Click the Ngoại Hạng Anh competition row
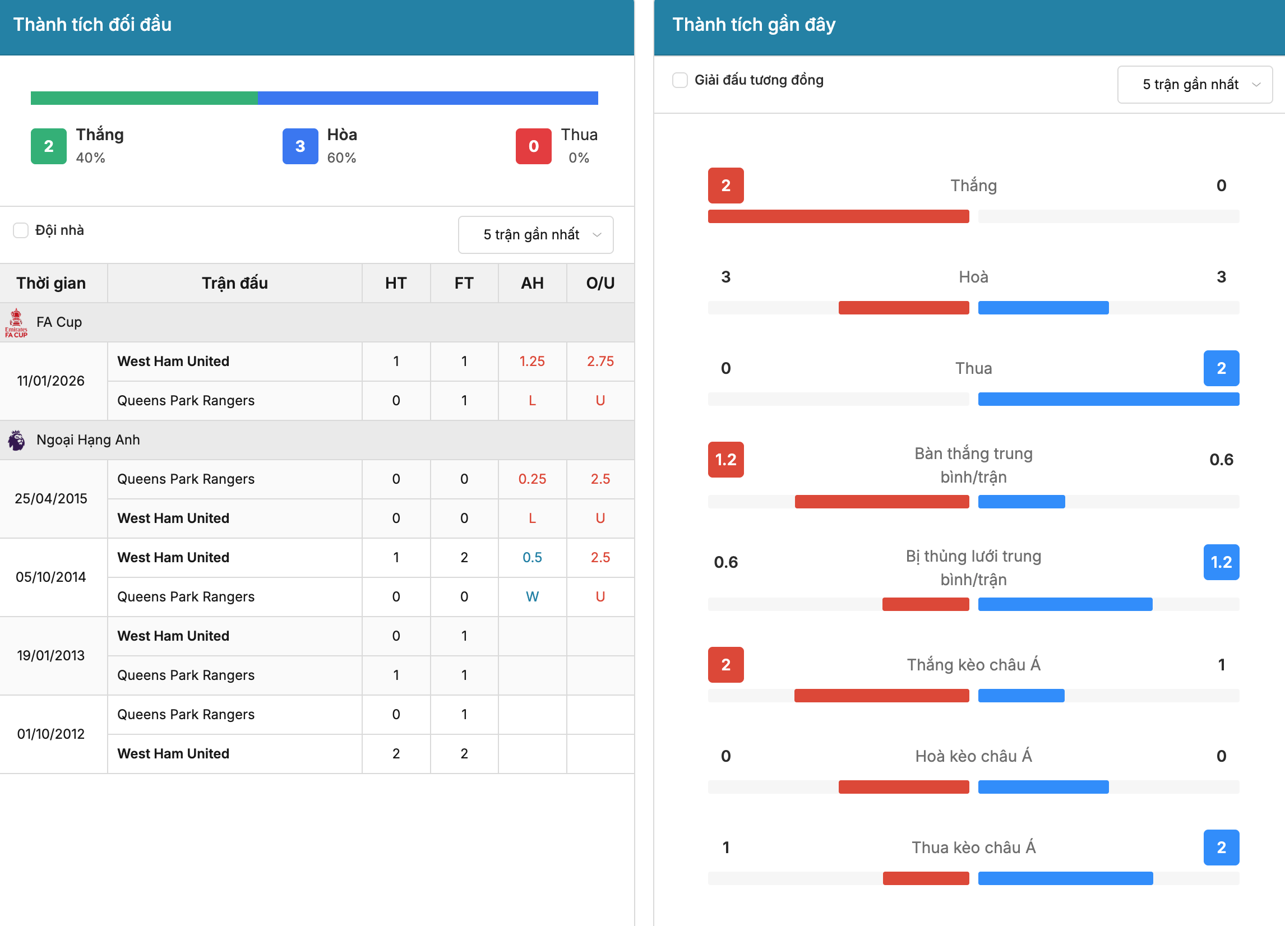1285x926 pixels. 317,440
